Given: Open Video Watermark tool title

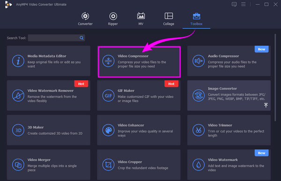Looking at the screenshot, I should (x=223, y=159).
